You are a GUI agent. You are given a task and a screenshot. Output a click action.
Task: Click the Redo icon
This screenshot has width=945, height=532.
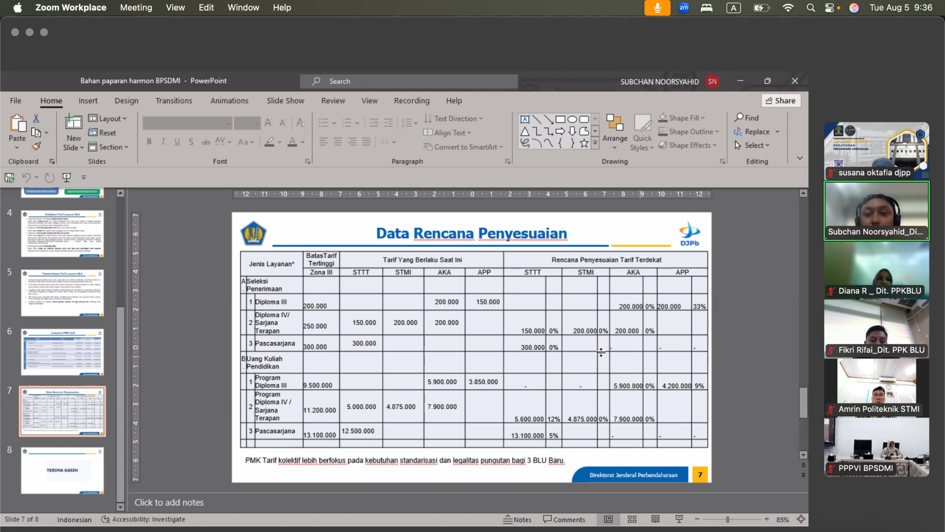coord(49,177)
